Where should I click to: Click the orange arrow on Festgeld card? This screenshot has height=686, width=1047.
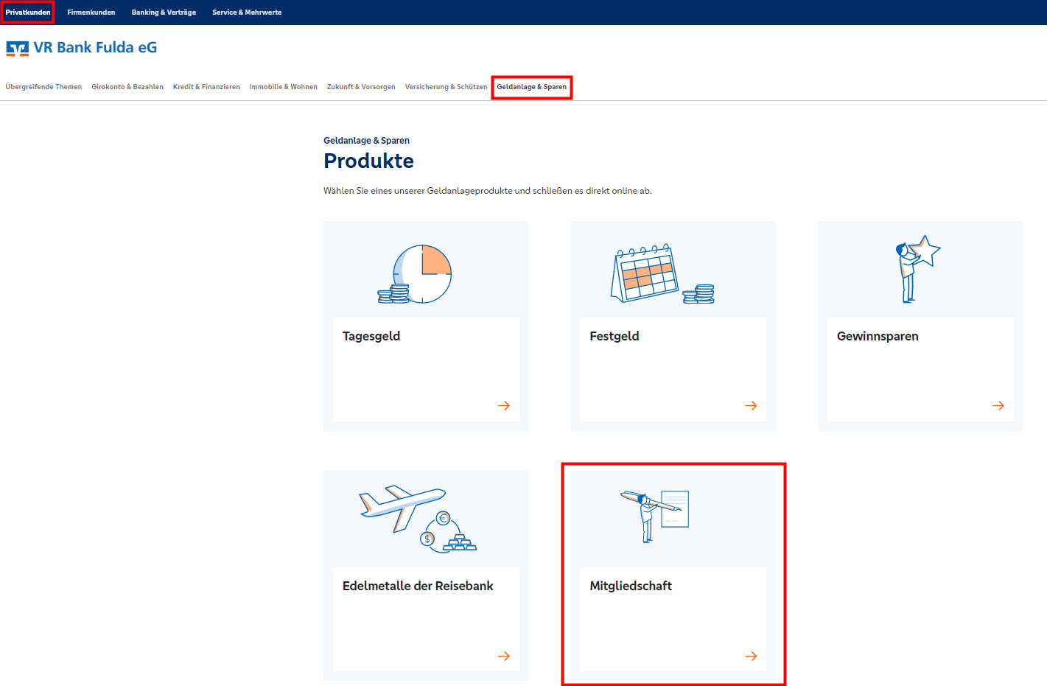(751, 405)
